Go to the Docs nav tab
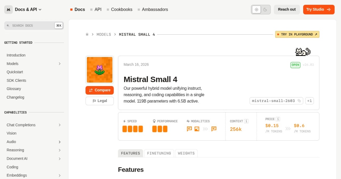 pyautogui.click(x=78, y=9)
